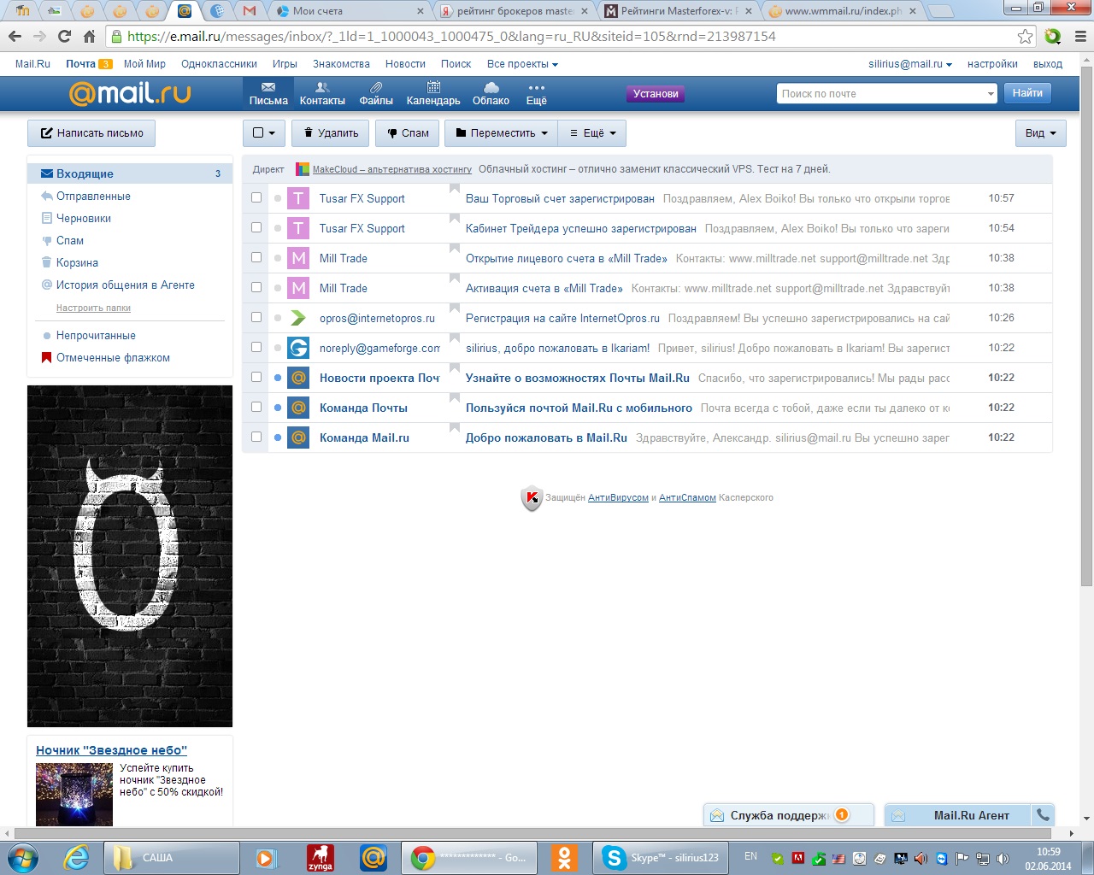This screenshot has width=1094, height=875.
Task: Open the Отправленные folder
Action: 93,196
